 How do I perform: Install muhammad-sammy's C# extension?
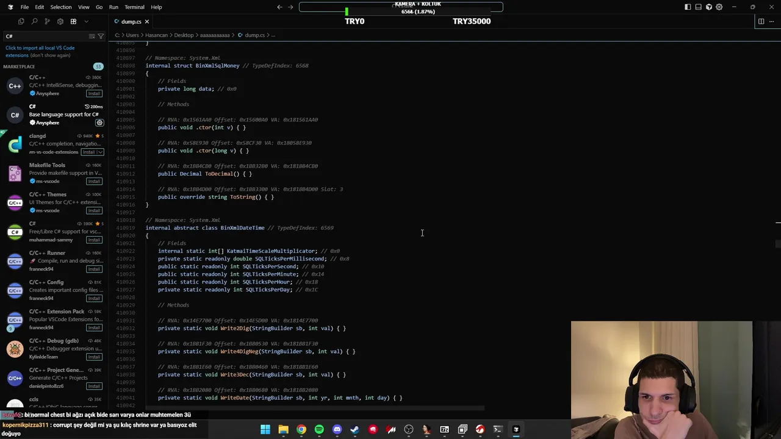[x=94, y=240]
